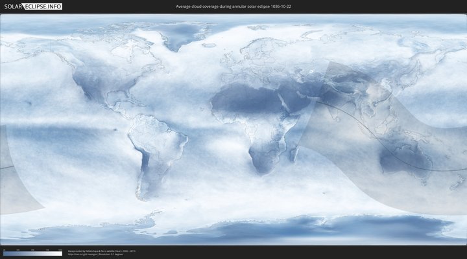Click the SOLAR-ECLIPSE.INFO logo
This screenshot has height=259, width=467.
pyautogui.click(x=33, y=6)
